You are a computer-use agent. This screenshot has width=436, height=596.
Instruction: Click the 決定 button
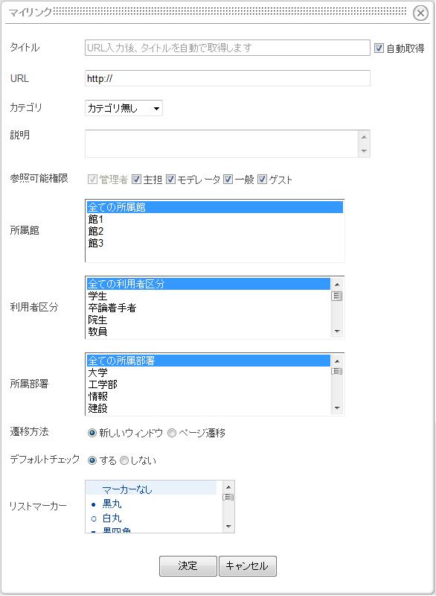[x=188, y=566]
